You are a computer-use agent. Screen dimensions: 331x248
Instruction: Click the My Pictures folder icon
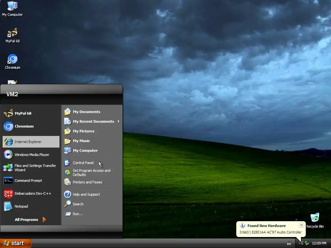68,131
